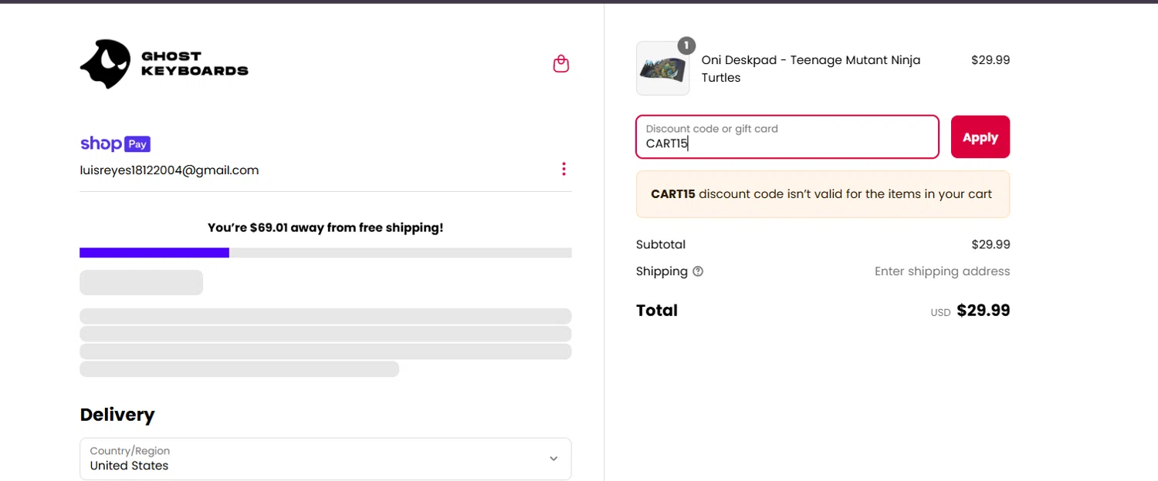Click the Delivery heading
Image resolution: width=1158 pixels, height=481 pixels.
(x=117, y=415)
